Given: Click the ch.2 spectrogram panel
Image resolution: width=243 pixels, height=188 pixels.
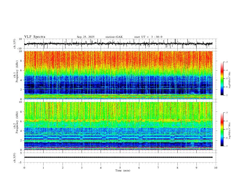Looking at the screenshot, I should coord(118,126).
